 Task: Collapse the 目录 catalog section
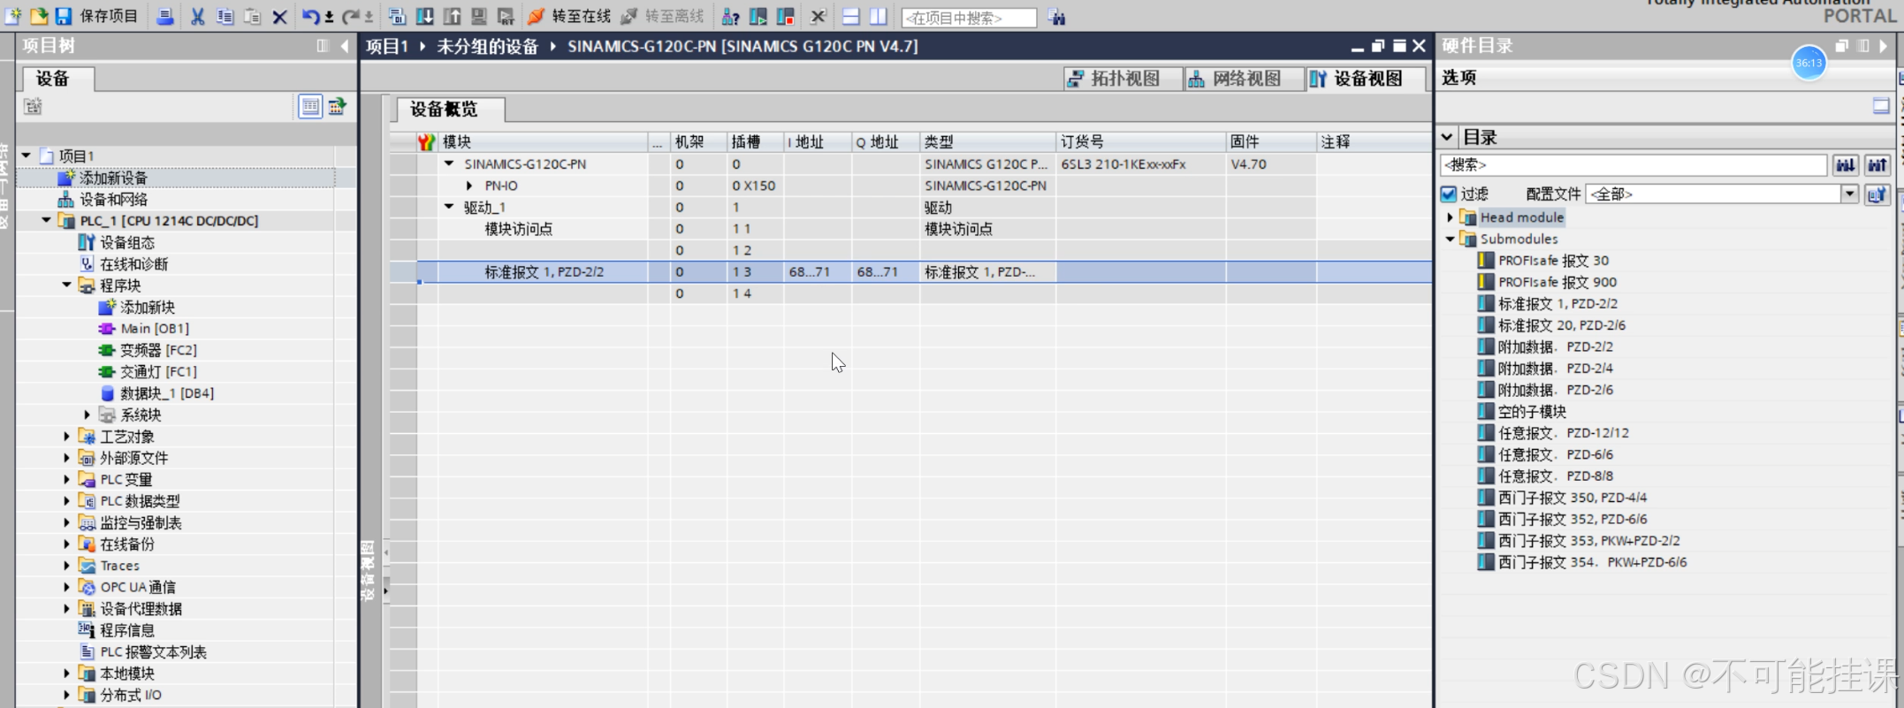[x=1447, y=137]
